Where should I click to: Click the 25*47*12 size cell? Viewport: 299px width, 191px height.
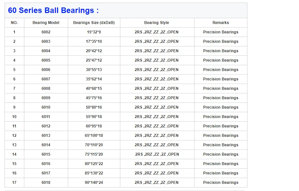(x=94, y=60)
